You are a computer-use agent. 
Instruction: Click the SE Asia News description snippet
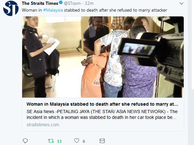pos(102,114)
